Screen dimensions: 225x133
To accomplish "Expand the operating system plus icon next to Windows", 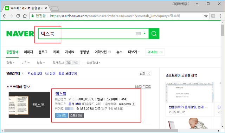I will [x=134, y=104].
